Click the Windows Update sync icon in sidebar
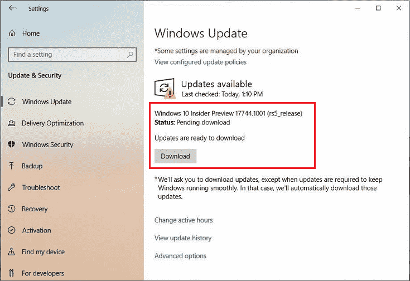 [x=11, y=102]
